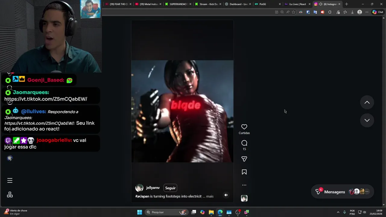This screenshot has width=386, height=217.
Task: Click jellyamv's profile avatar
Action: [x=139, y=188]
